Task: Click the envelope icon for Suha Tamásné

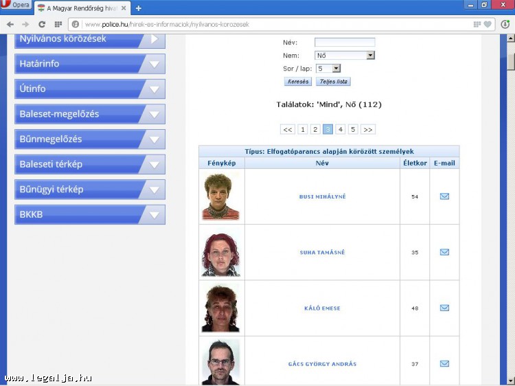Action: tap(444, 252)
